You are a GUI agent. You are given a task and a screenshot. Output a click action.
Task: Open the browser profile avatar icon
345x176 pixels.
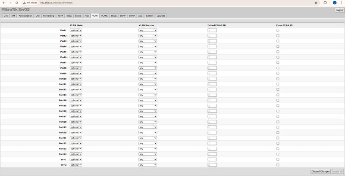click(x=335, y=3)
